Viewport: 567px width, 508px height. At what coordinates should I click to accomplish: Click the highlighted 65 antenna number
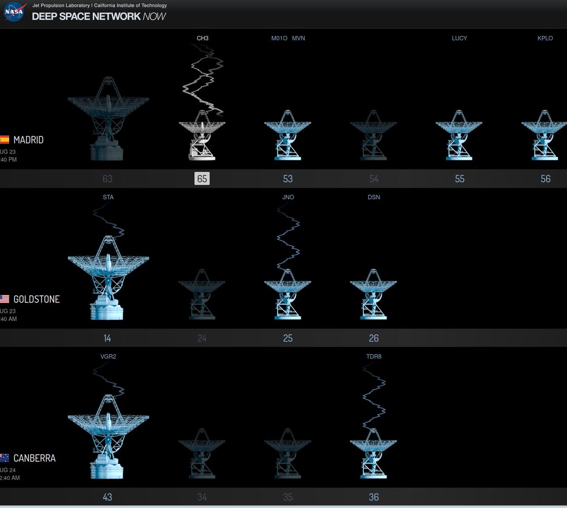tap(202, 179)
